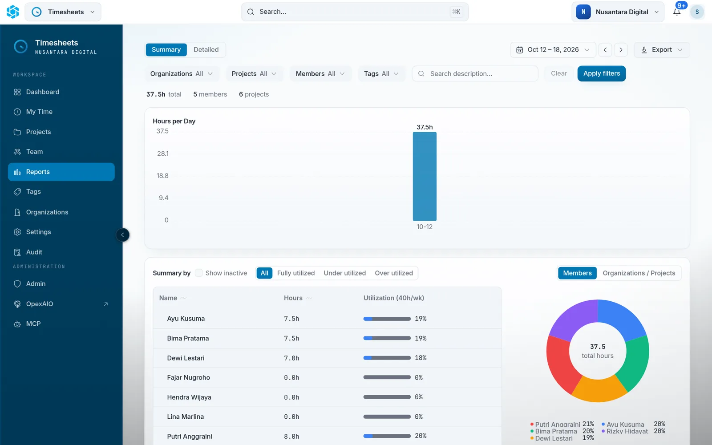Expand the Tags All filter

(381, 74)
